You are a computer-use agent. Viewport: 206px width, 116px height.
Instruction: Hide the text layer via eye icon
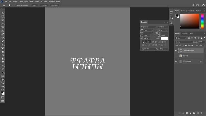tap(176, 51)
